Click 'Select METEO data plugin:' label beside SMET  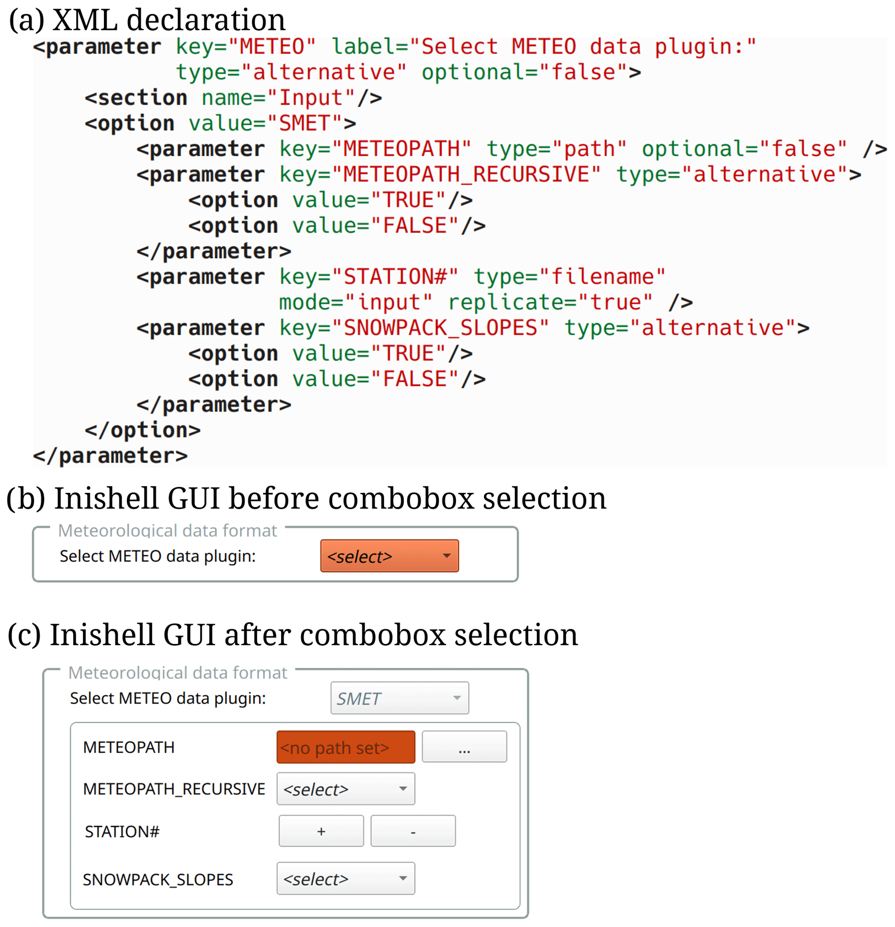coord(168,698)
